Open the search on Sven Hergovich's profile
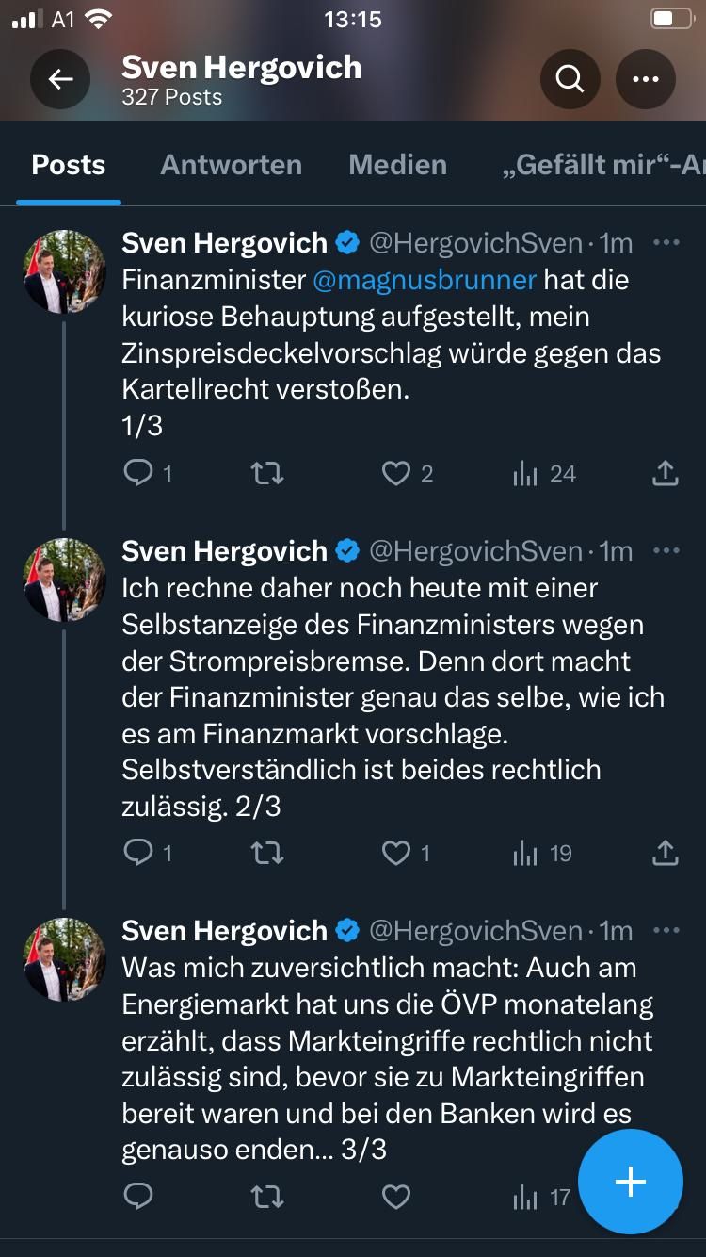The image size is (706, 1257). 570,79
